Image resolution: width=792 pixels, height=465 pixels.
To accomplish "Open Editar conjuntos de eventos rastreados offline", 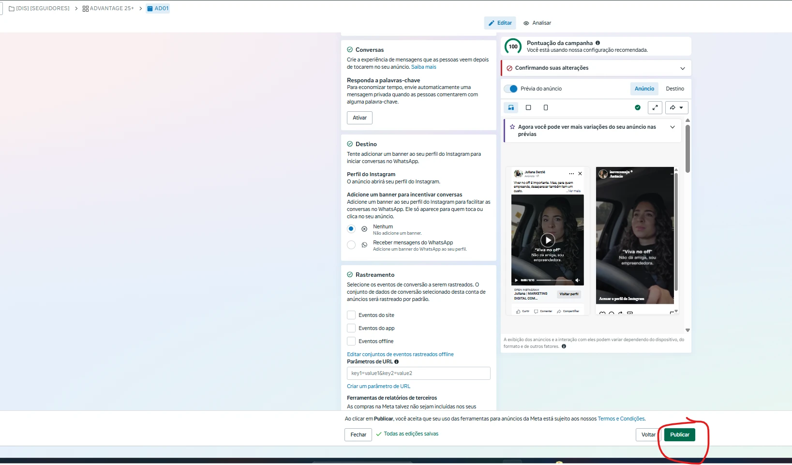I will pyautogui.click(x=400, y=354).
